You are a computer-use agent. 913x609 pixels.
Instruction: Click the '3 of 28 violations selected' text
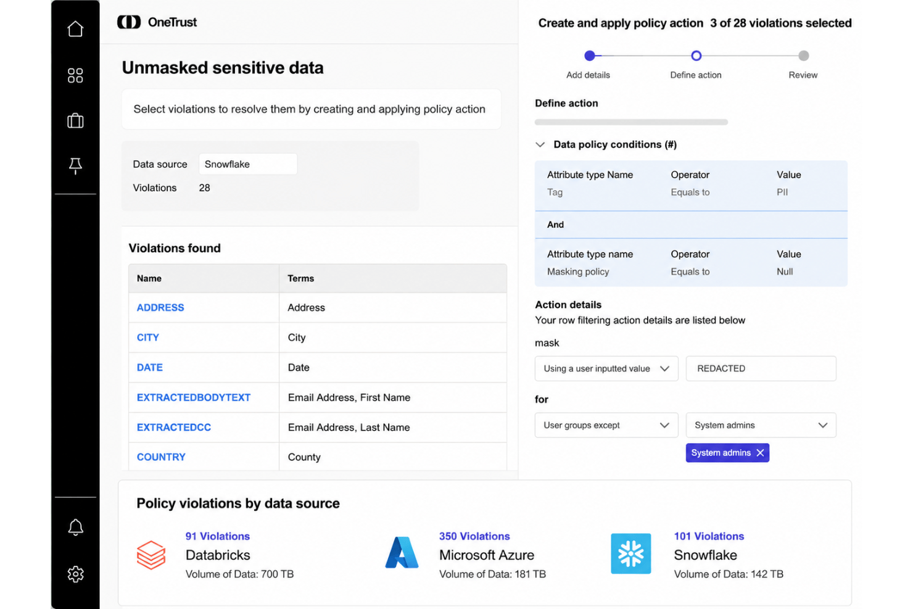tap(781, 23)
